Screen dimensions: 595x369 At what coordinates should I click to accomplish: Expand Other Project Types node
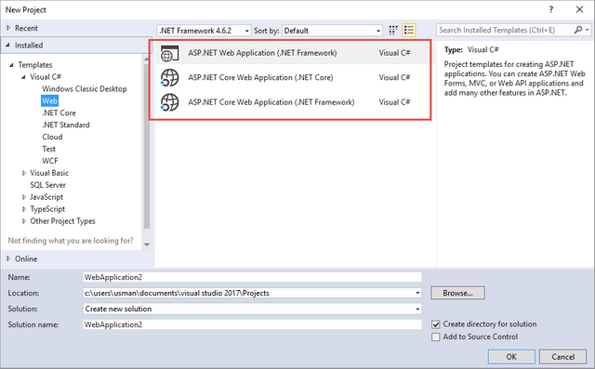[24, 221]
